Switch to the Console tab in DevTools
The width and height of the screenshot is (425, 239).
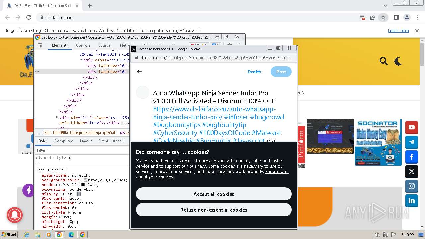coord(83,45)
